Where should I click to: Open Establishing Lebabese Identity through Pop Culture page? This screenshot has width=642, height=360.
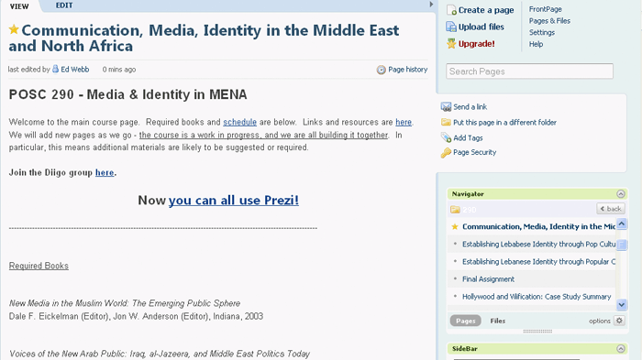tap(539, 245)
